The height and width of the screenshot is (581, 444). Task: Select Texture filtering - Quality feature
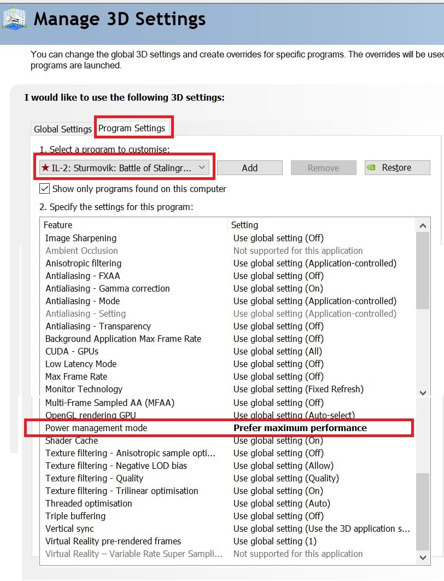pyautogui.click(x=94, y=478)
